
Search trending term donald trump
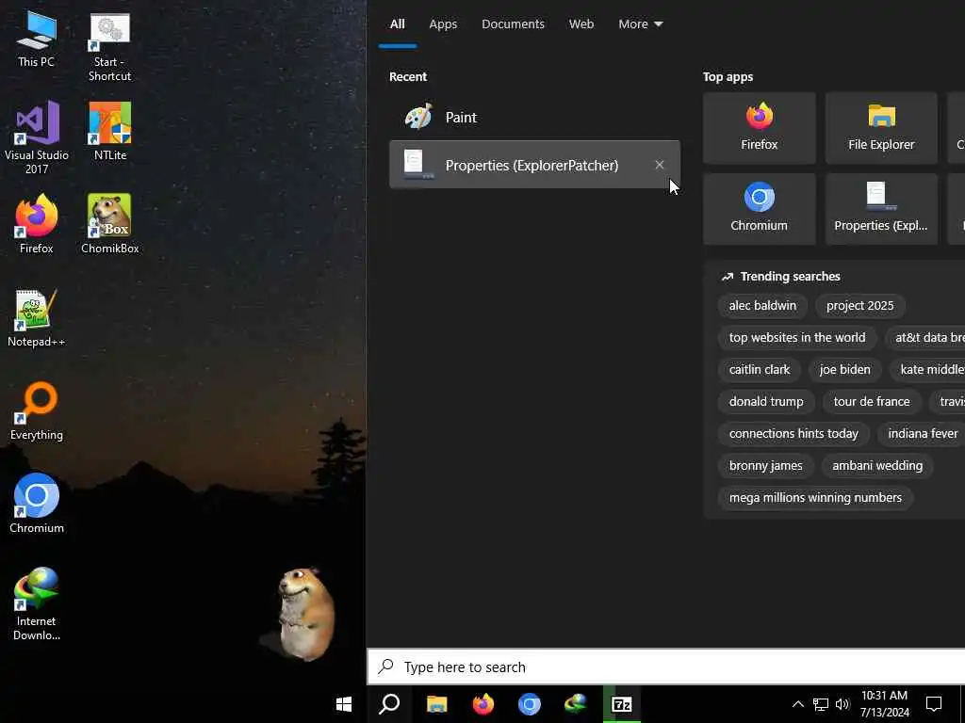click(x=766, y=401)
